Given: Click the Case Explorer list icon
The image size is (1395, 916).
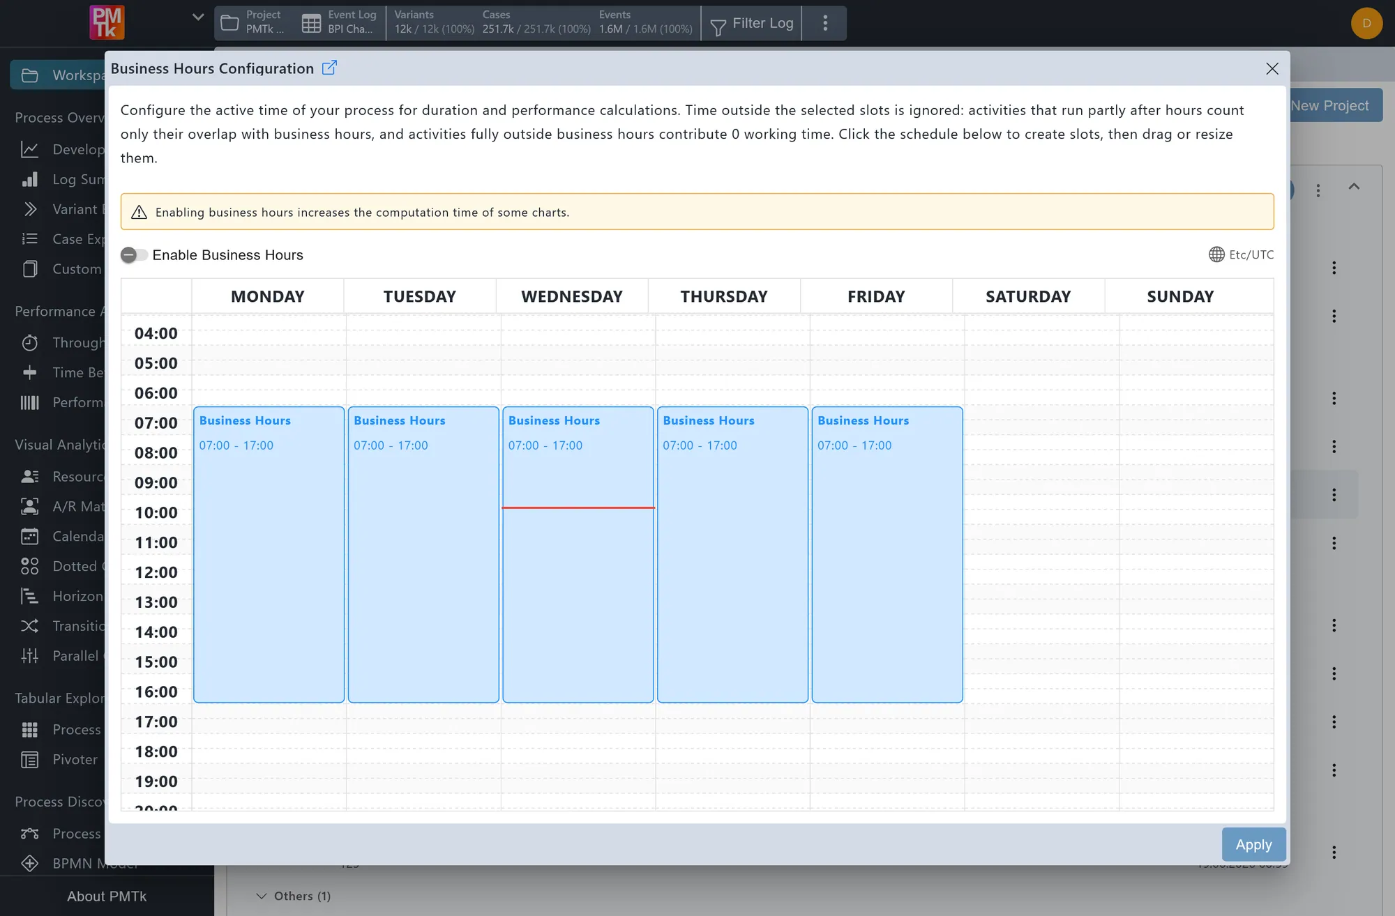Looking at the screenshot, I should [x=29, y=239].
